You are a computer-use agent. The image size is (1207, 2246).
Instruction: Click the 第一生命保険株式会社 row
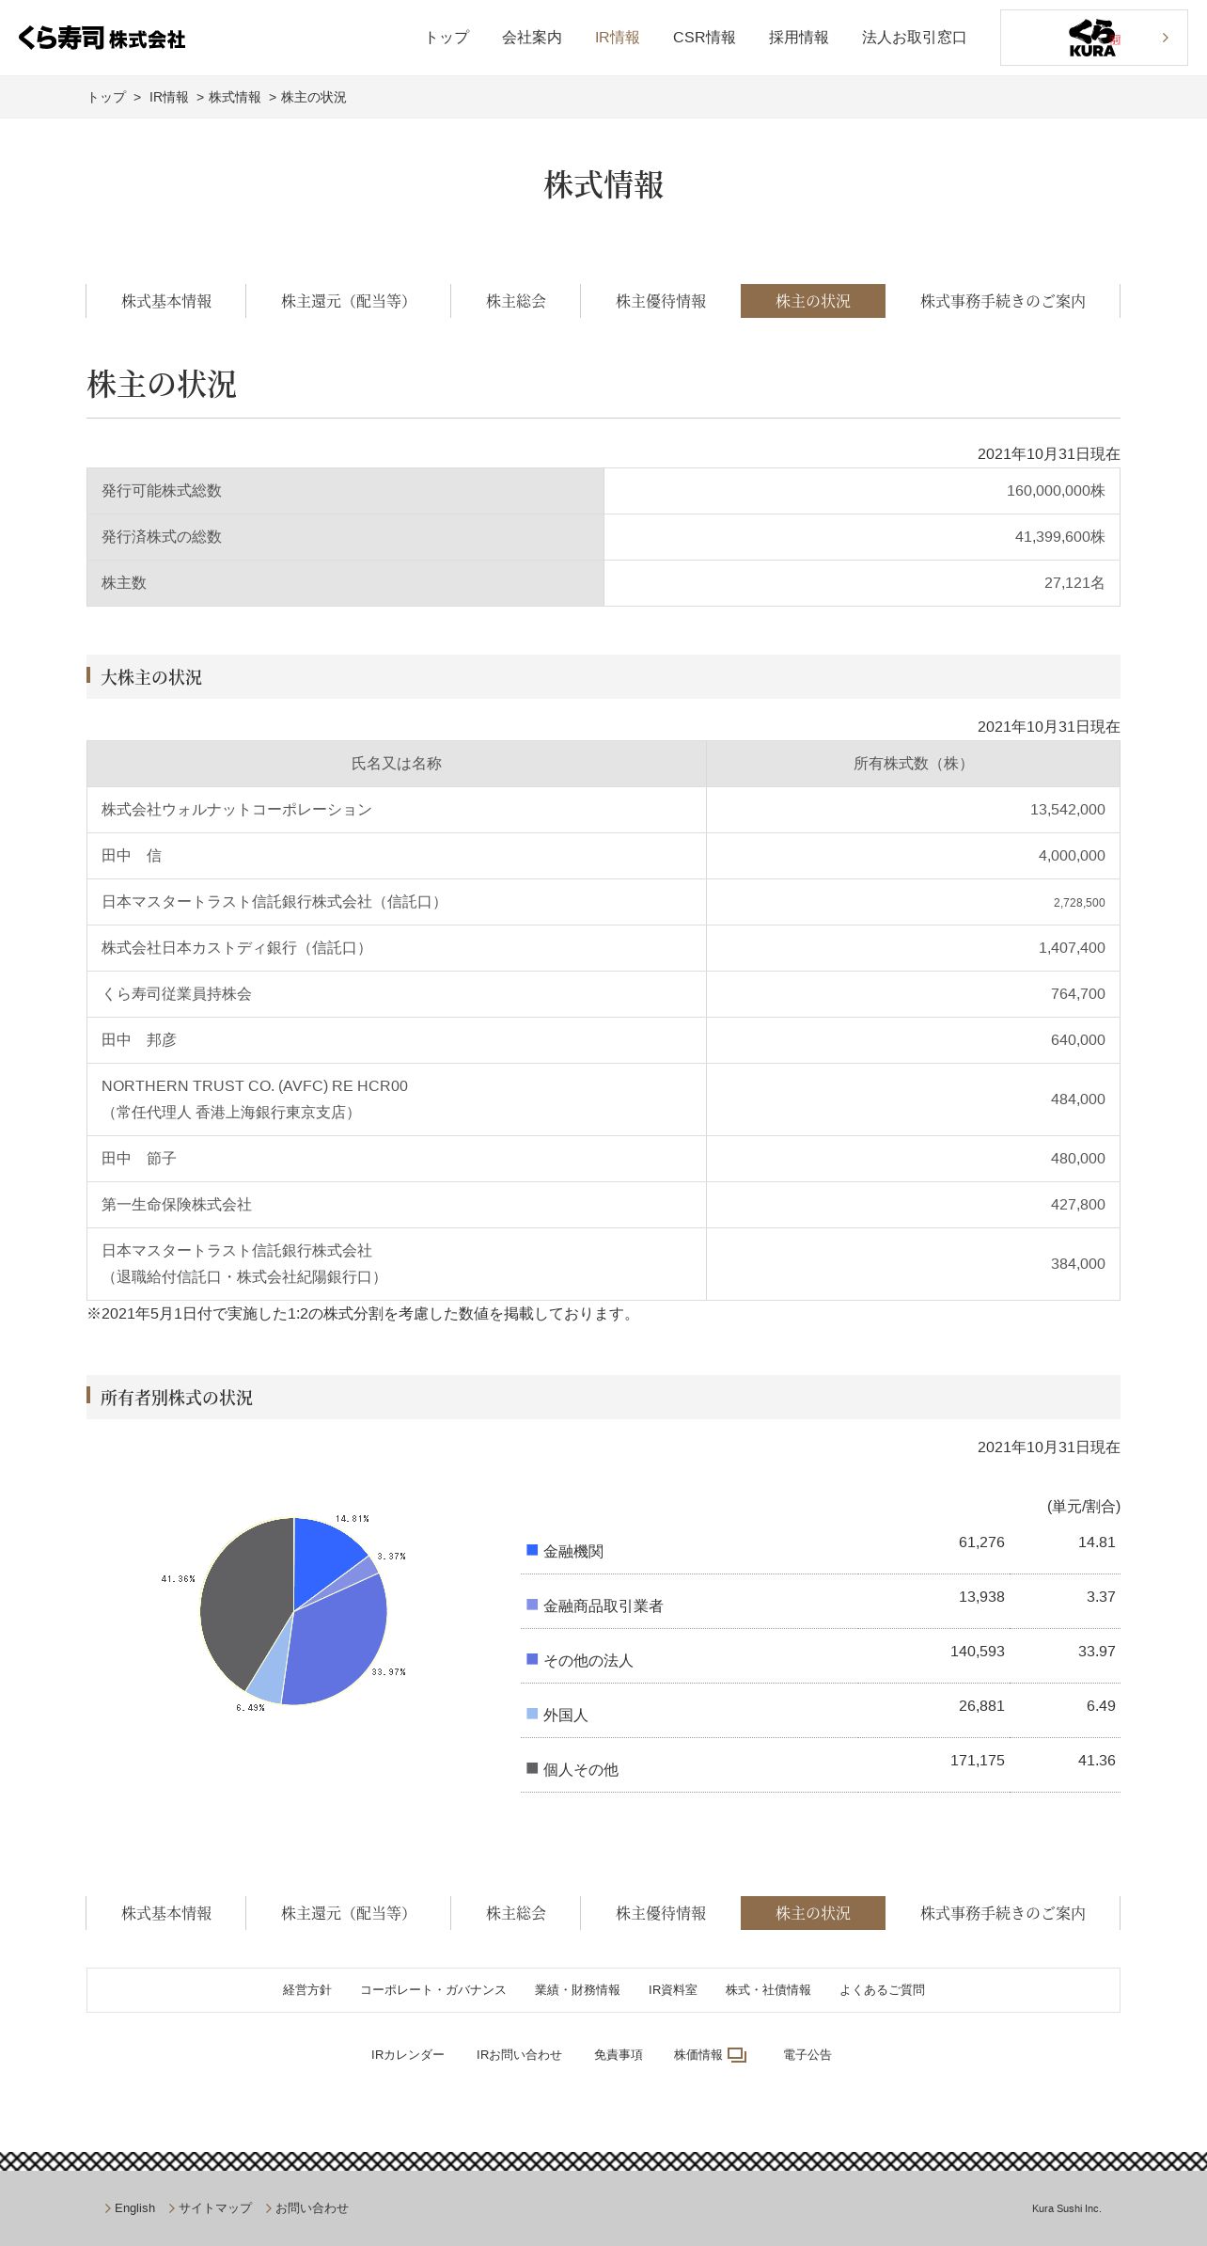point(603,1205)
